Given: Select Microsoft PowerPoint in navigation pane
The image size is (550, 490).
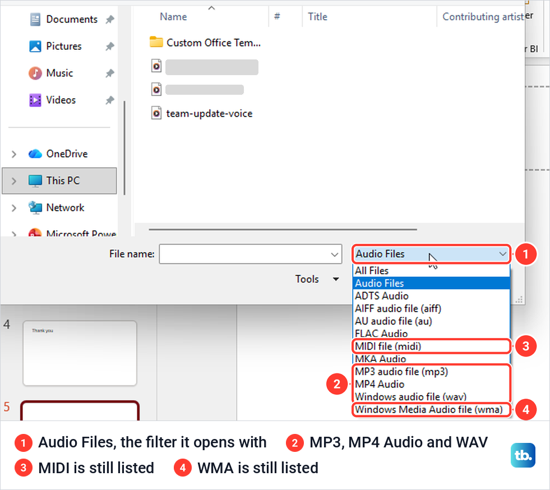Looking at the screenshot, I should point(81,233).
